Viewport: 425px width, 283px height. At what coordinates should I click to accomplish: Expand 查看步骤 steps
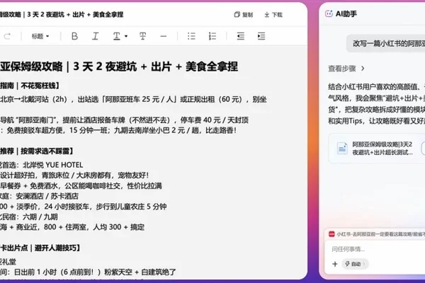pyautogui.click(x=346, y=69)
